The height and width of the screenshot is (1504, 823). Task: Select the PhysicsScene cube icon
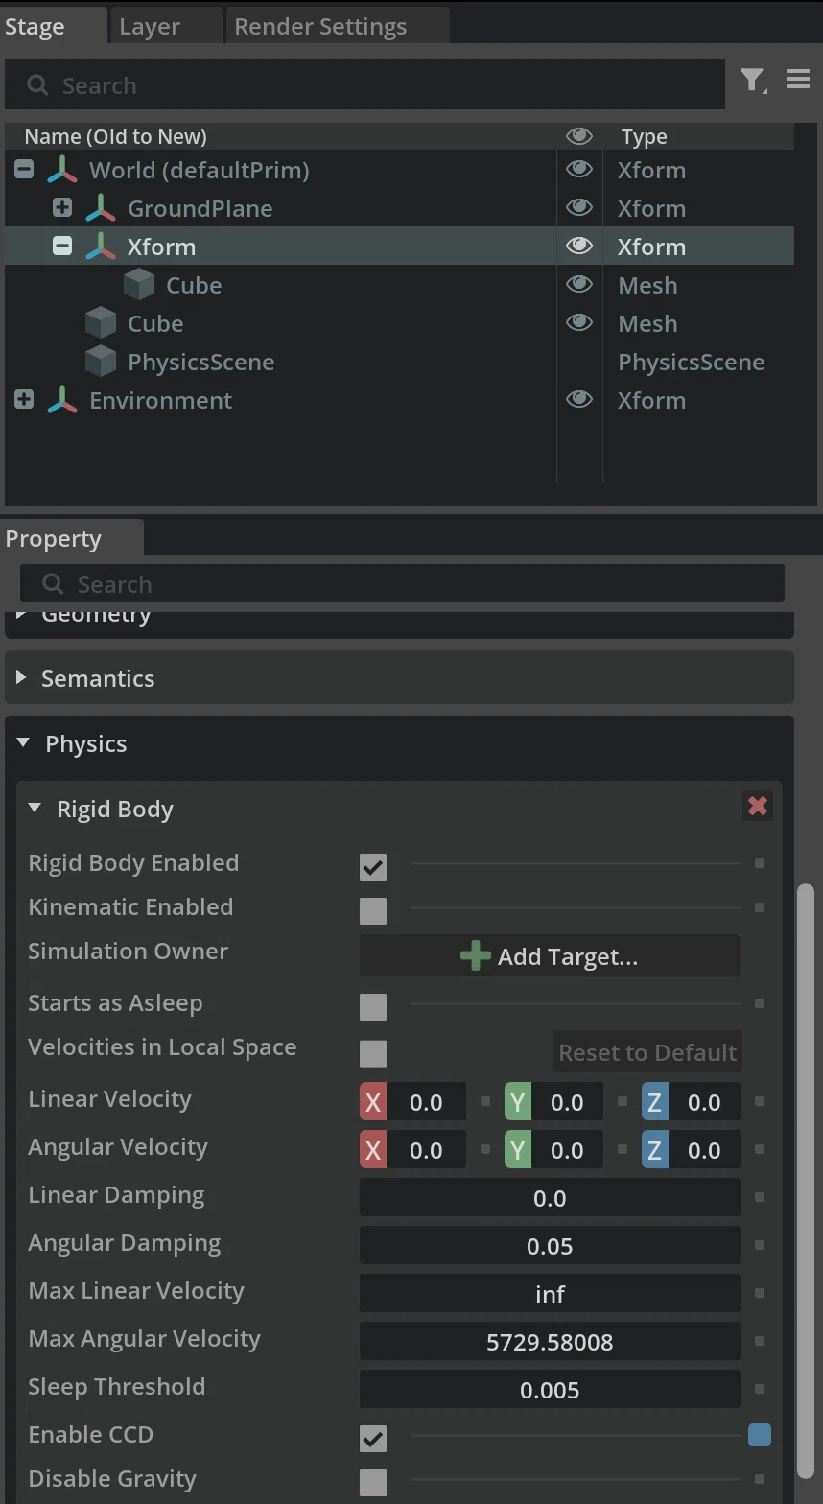coord(101,362)
